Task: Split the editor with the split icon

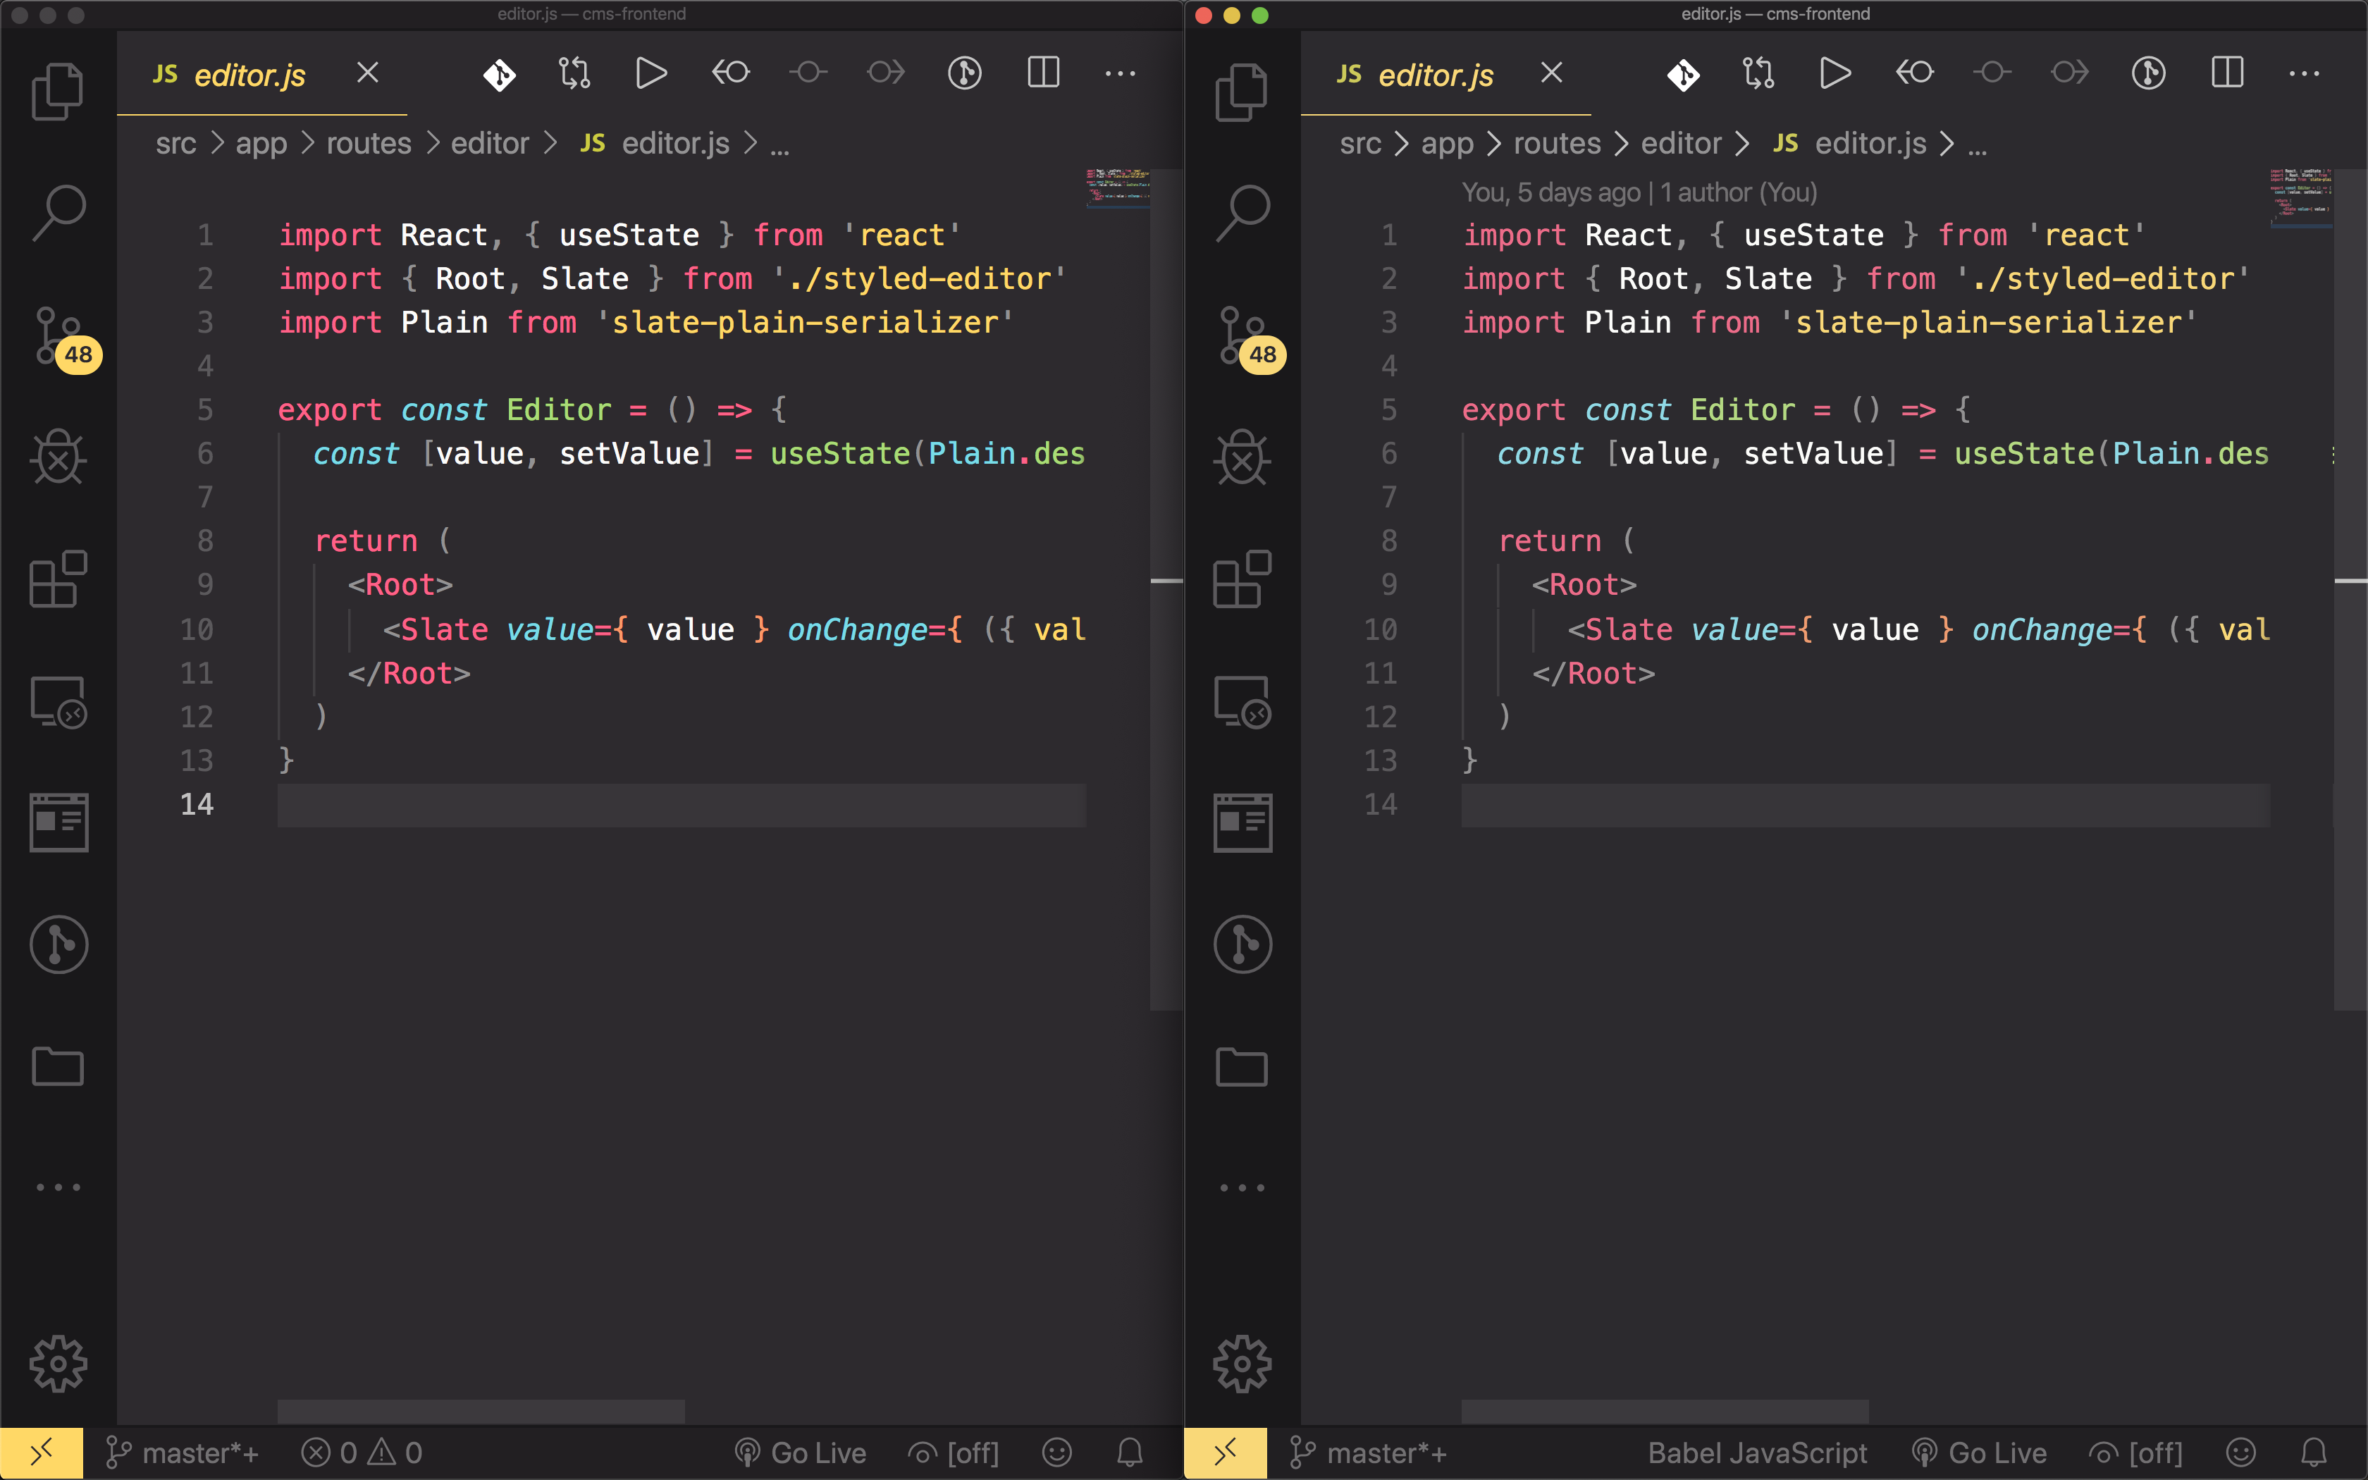Action: tap(1042, 73)
